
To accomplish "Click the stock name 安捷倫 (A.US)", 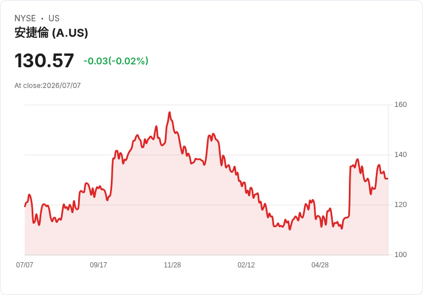I will (51, 33).
